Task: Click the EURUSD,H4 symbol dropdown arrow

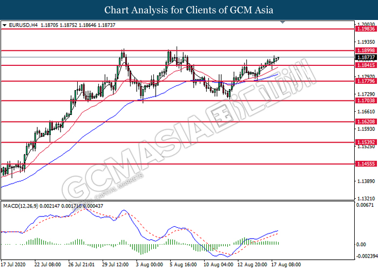Action: (4, 25)
